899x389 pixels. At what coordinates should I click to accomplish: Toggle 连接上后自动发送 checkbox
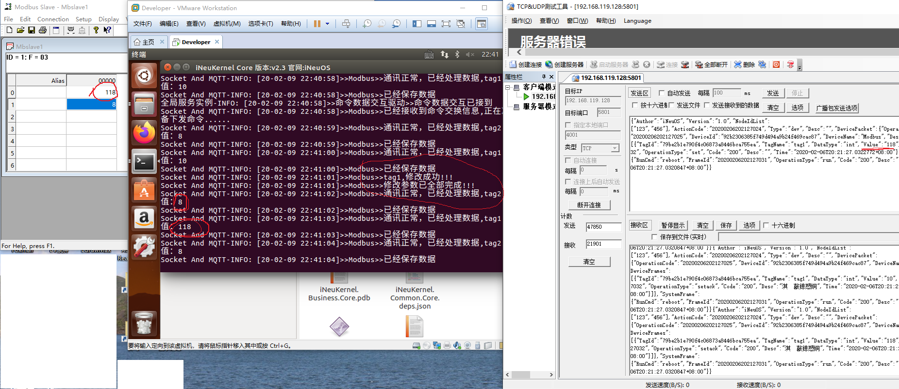(568, 182)
